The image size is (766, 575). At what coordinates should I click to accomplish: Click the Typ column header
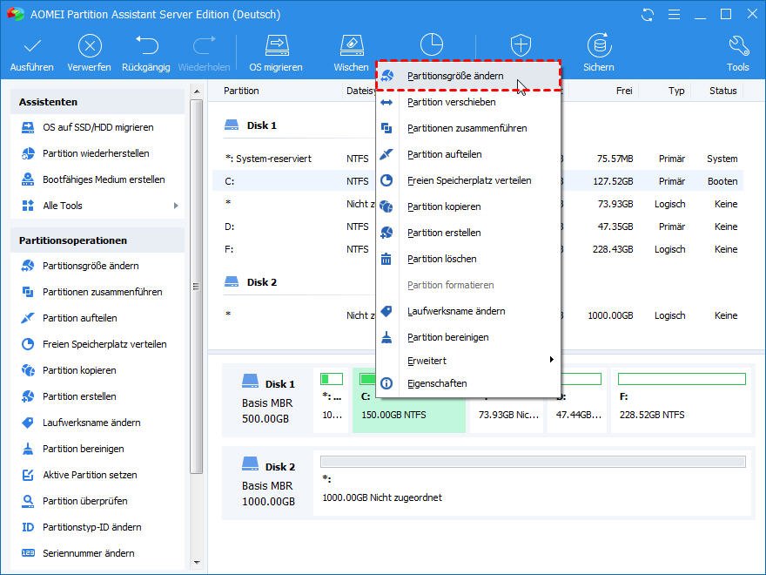click(676, 91)
